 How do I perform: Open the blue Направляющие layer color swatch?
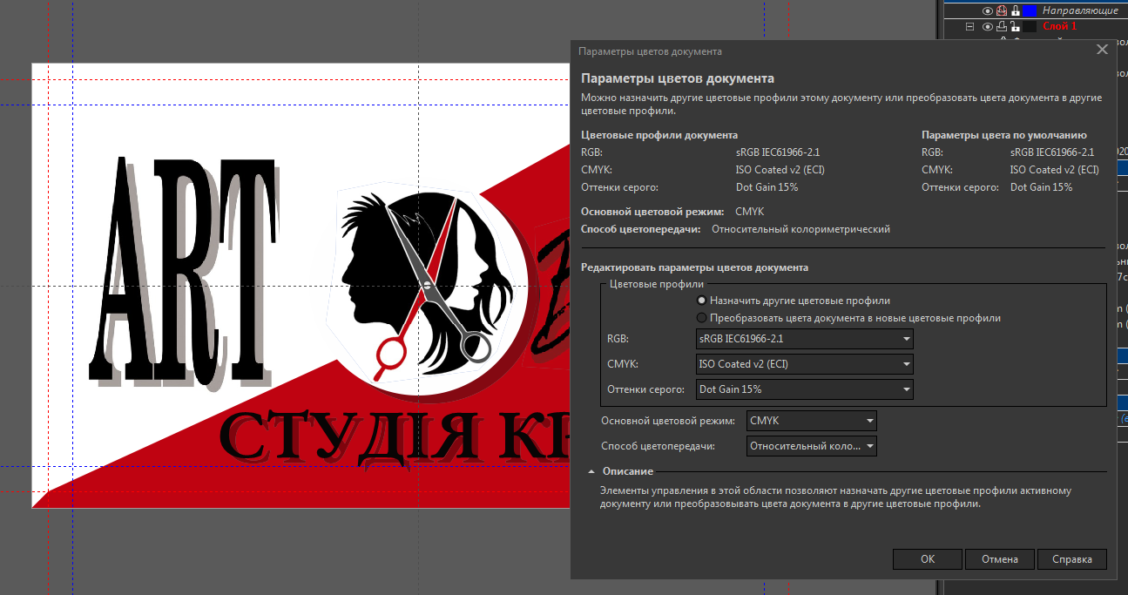[x=1029, y=10]
